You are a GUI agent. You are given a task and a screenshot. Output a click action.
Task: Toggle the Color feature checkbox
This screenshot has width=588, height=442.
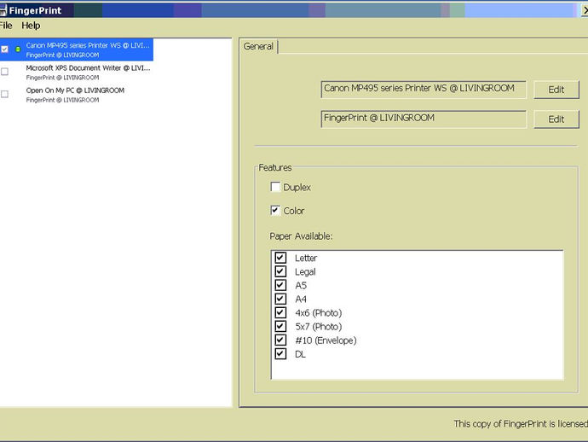(x=275, y=210)
